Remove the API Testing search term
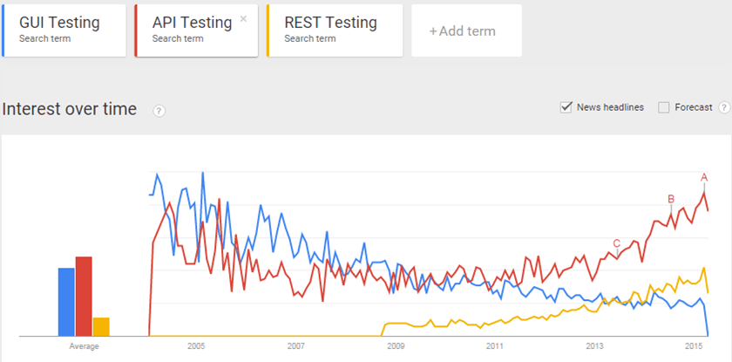 point(243,18)
